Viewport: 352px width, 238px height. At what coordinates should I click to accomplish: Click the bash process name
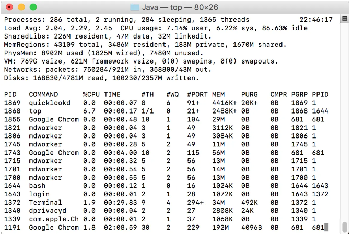[37, 185]
